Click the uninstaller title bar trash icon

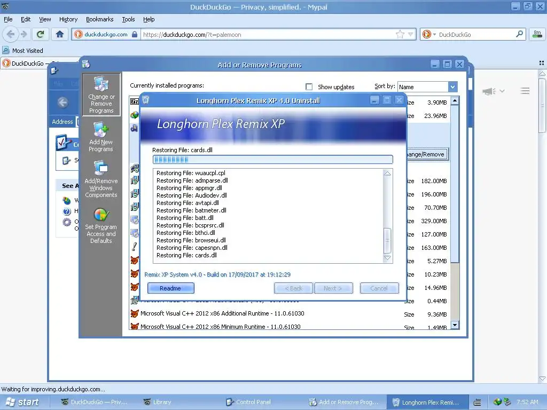click(x=145, y=100)
